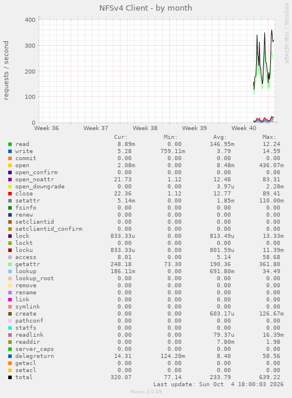Click the setclientid_confirm legend label

(x=49, y=229)
